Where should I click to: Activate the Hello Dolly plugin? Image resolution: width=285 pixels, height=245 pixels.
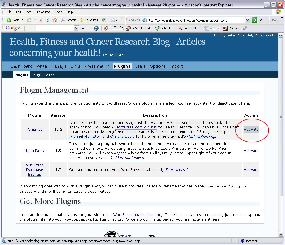coord(251,151)
